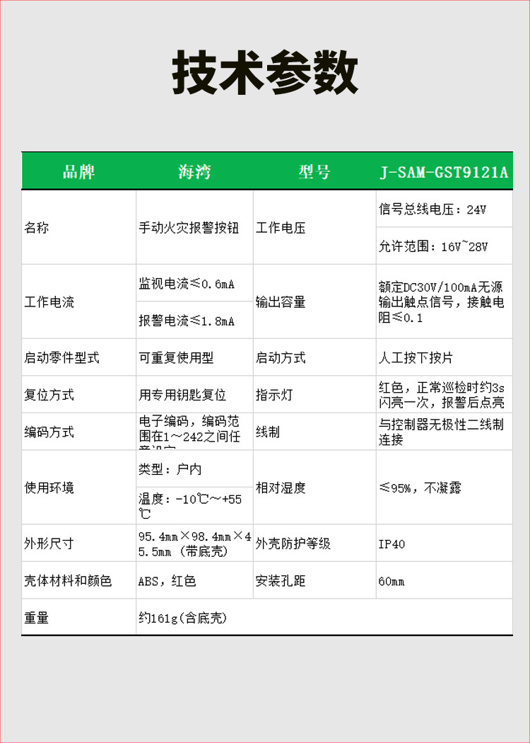Select the 95.4mm×98.4mm×45.5mm dimension cell
This screenshot has height=743, width=530.
click(194, 543)
